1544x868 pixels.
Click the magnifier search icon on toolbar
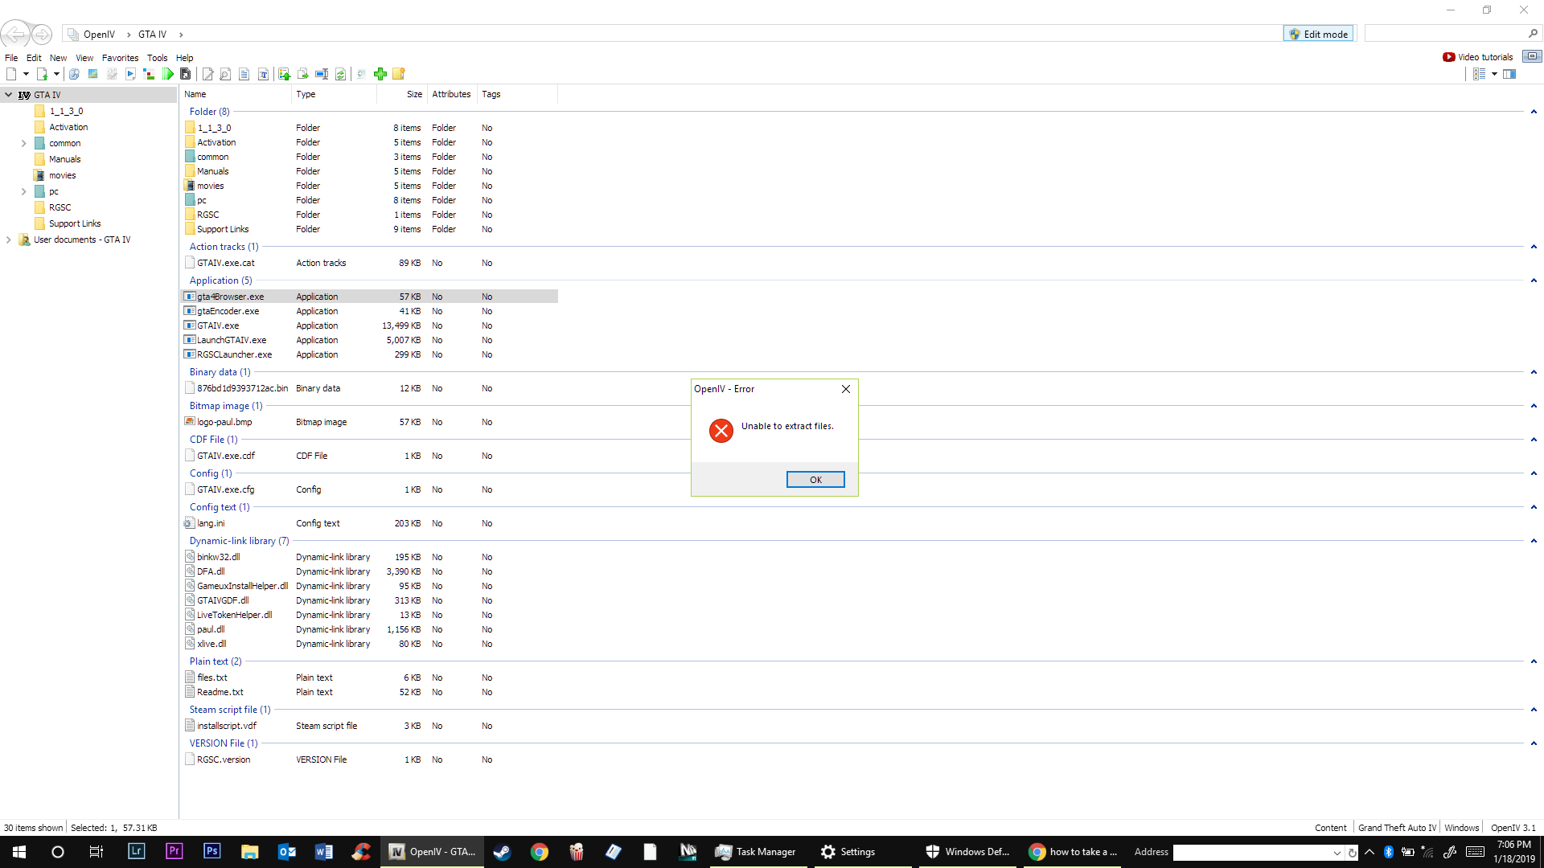225,74
